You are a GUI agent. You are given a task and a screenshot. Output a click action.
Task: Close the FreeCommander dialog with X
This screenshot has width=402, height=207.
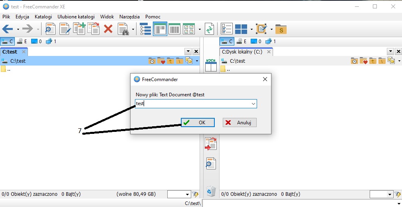(x=265, y=79)
